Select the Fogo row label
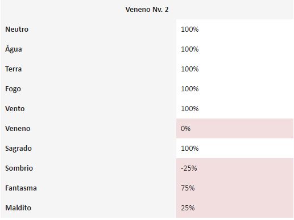 point(13,89)
